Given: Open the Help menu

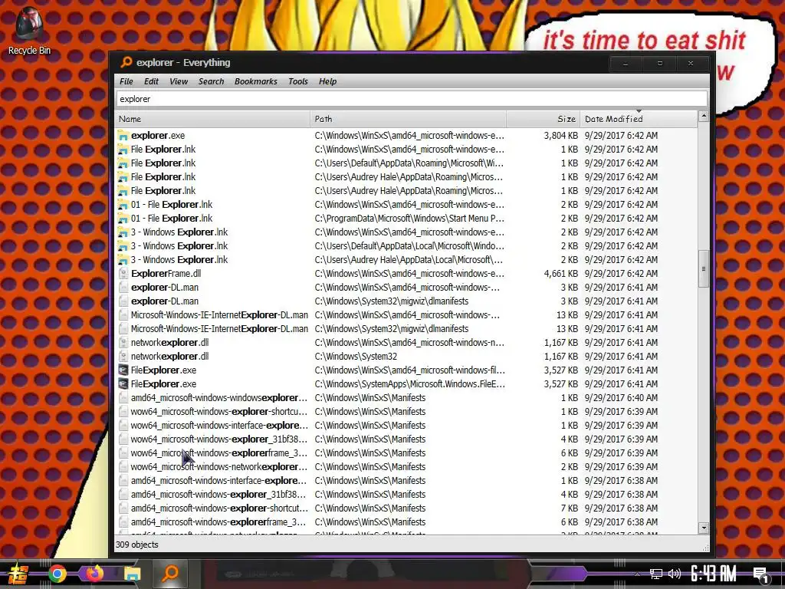Looking at the screenshot, I should (x=328, y=81).
